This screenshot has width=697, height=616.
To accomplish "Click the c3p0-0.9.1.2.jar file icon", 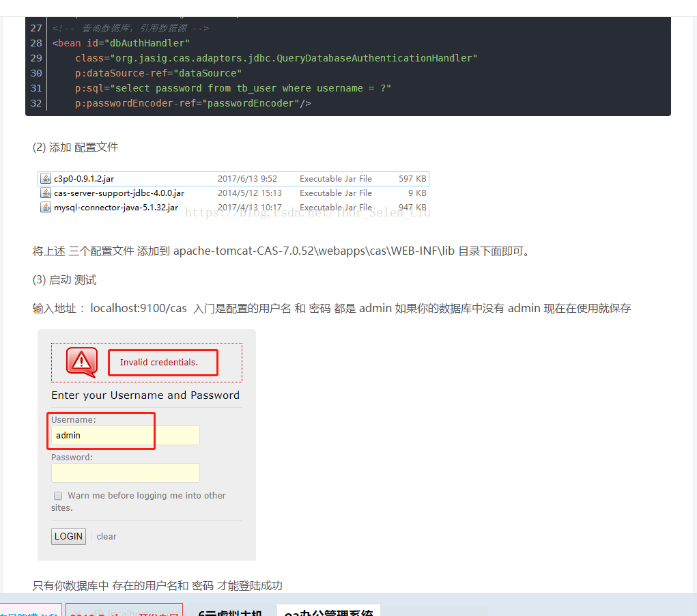I will coord(45,179).
